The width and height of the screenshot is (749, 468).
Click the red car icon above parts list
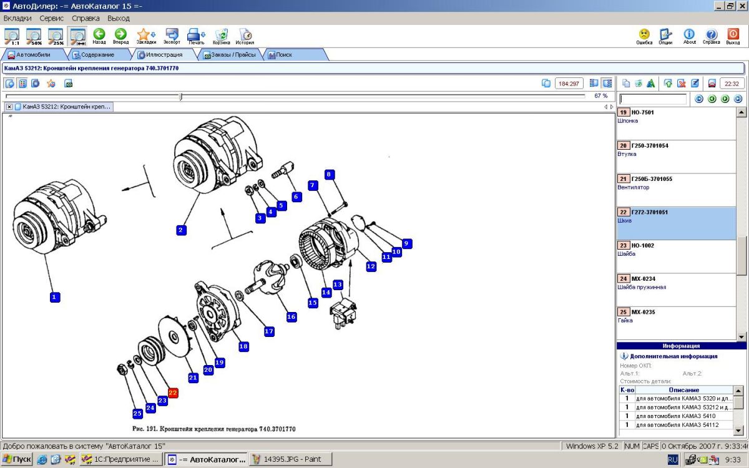[x=712, y=83]
